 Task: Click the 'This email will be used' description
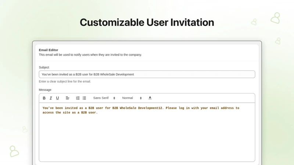pos(90,55)
